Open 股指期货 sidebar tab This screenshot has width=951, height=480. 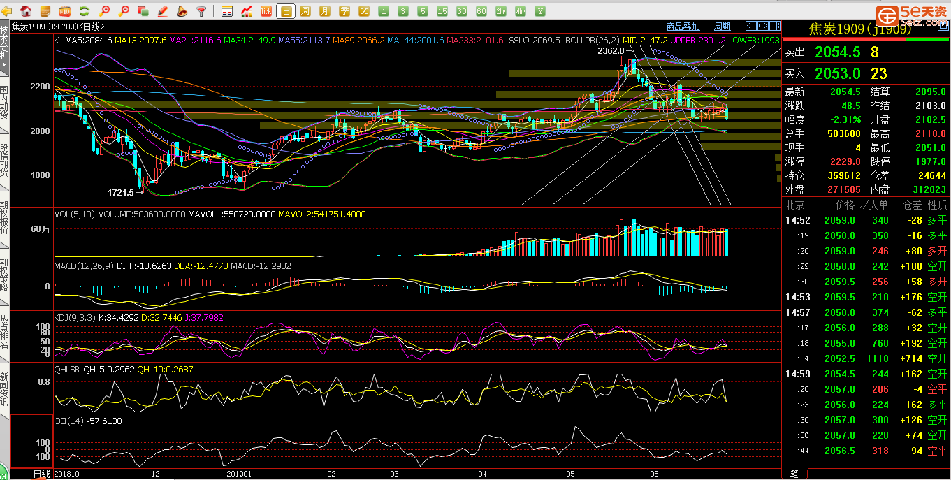4,163
